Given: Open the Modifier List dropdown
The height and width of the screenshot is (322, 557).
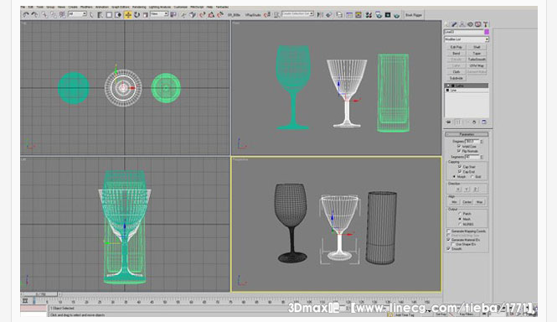Looking at the screenshot, I should [467, 39].
